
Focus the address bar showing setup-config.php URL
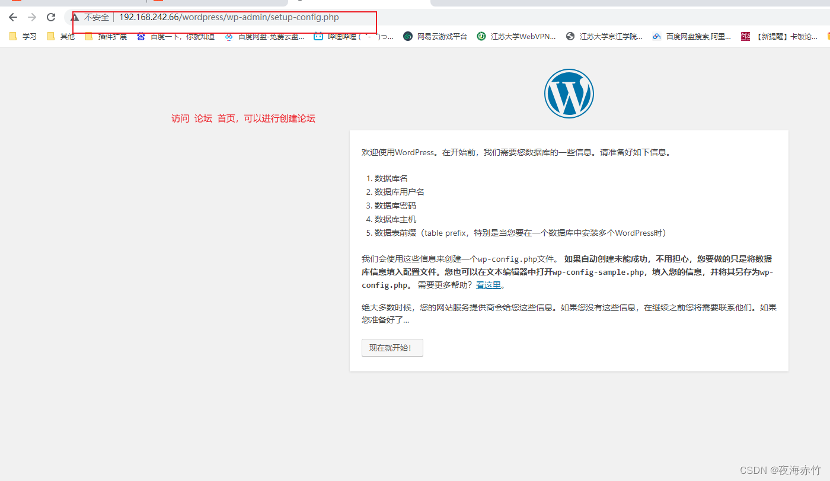click(229, 17)
